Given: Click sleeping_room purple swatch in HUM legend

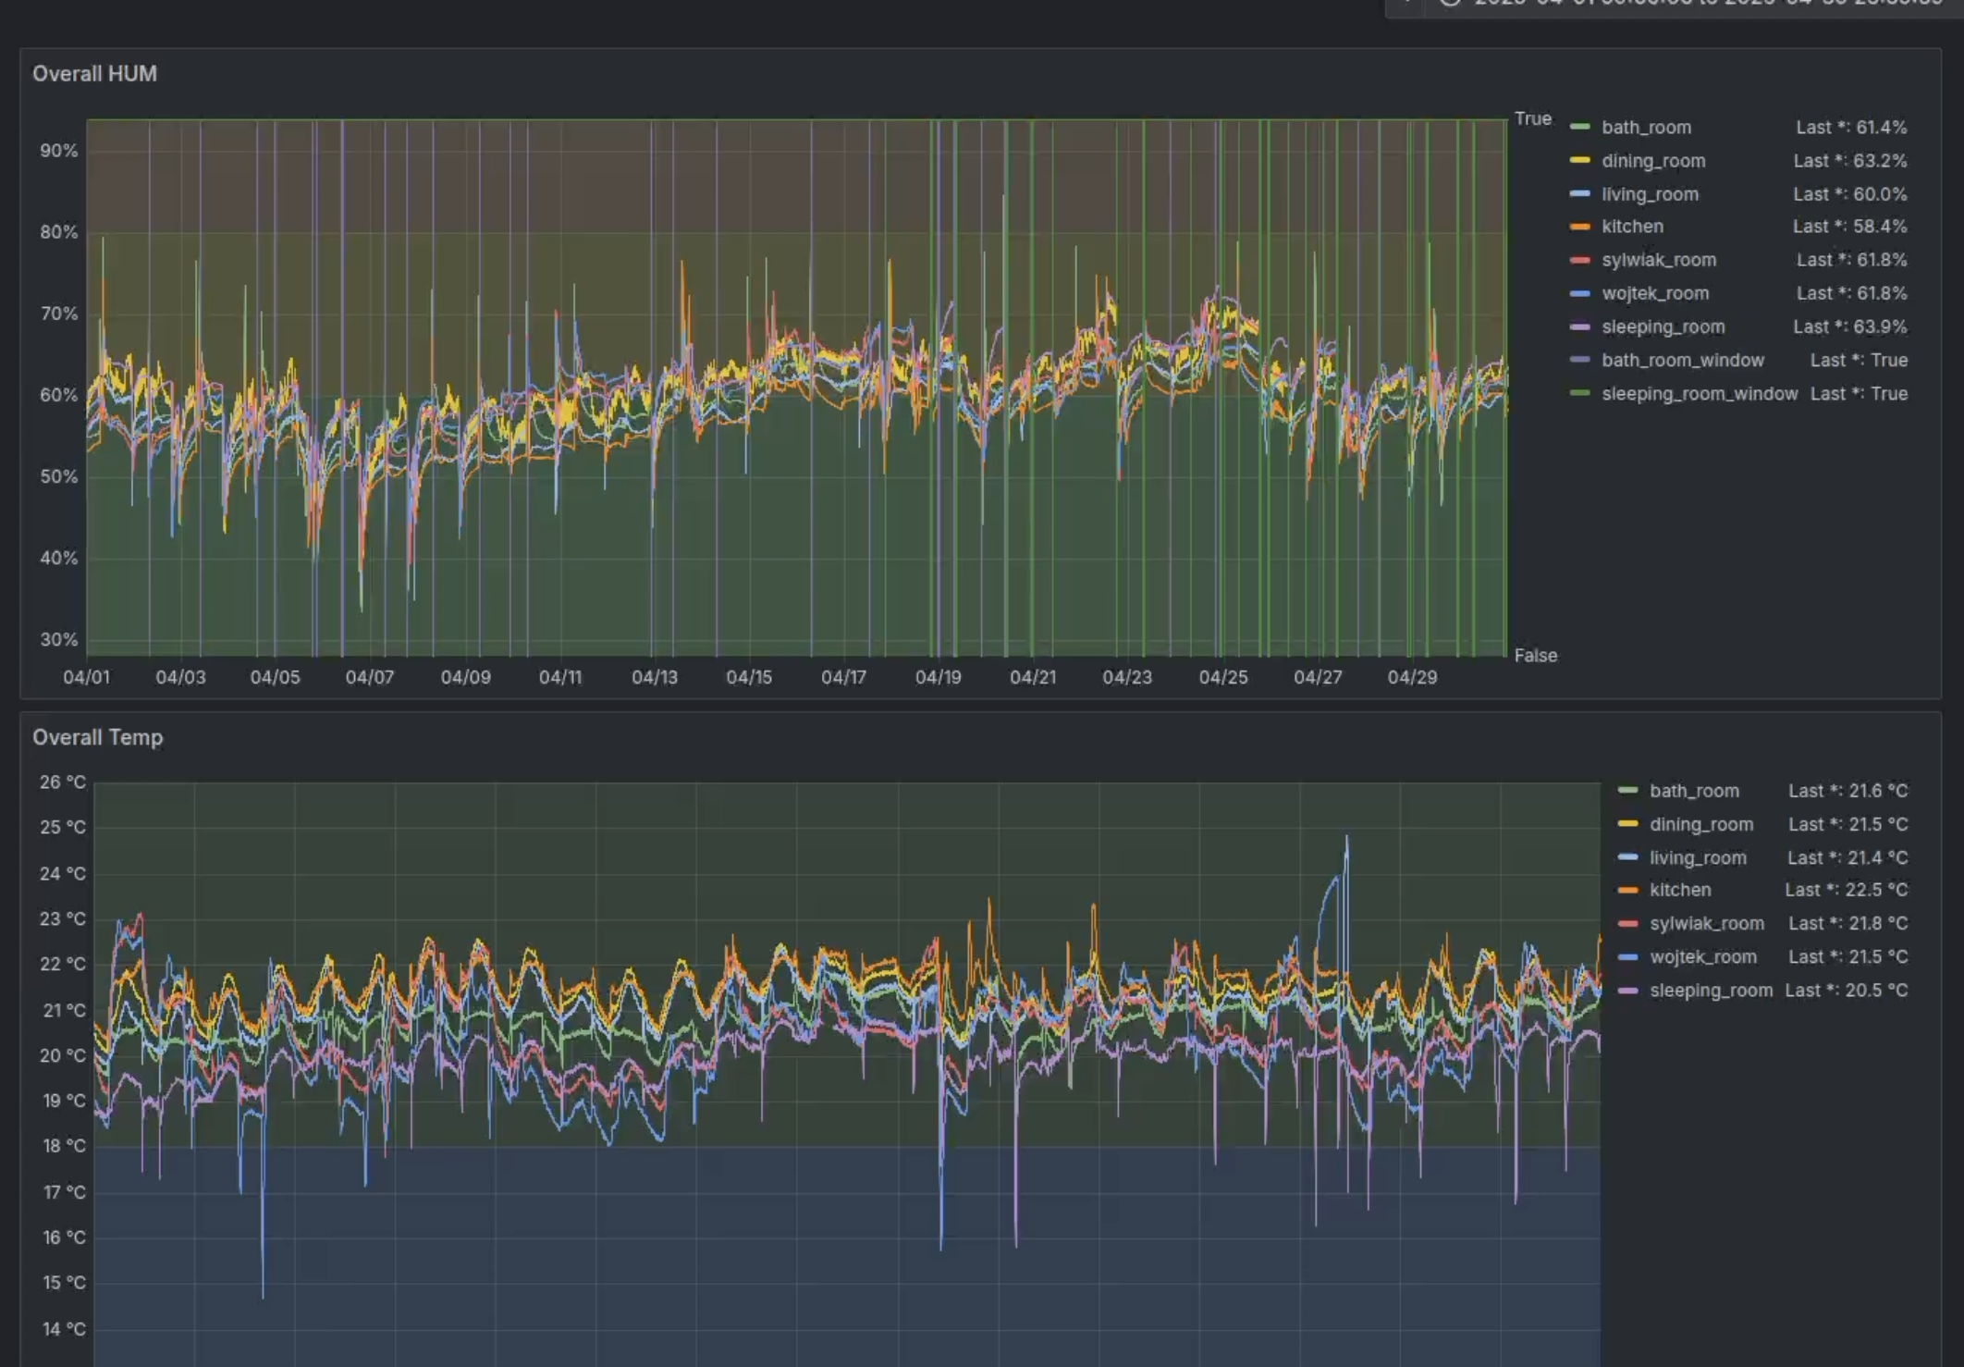Looking at the screenshot, I should tap(1580, 326).
